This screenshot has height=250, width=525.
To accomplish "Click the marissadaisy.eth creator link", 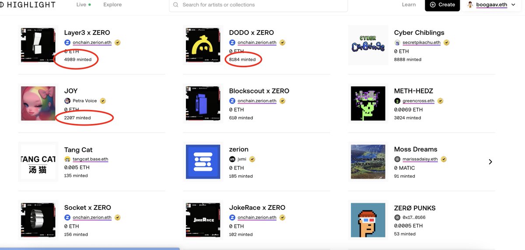I will click(420, 159).
